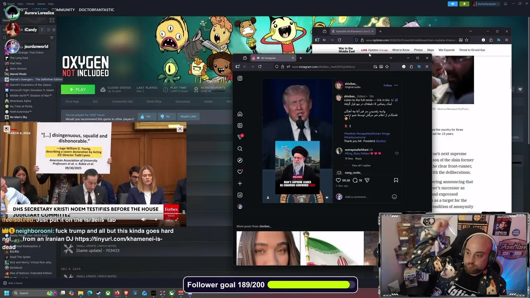The image size is (530, 298).
Task: Go back in the nytimes browser window
Action: click(x=324, y=40)
